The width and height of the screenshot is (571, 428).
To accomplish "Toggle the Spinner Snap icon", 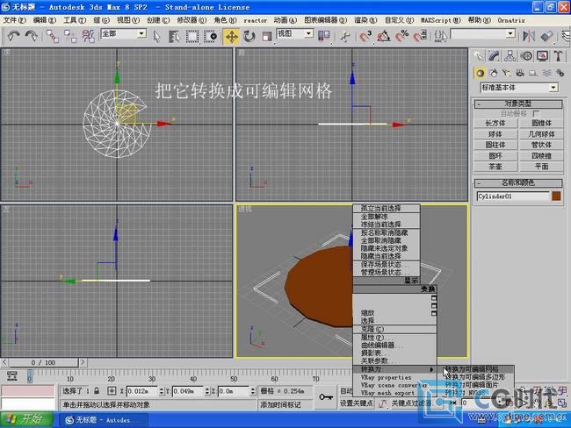I will click(420, 36).
